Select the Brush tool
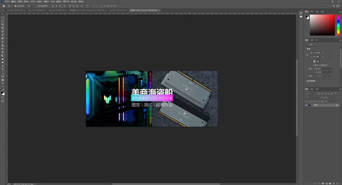 tap(3, 41)
